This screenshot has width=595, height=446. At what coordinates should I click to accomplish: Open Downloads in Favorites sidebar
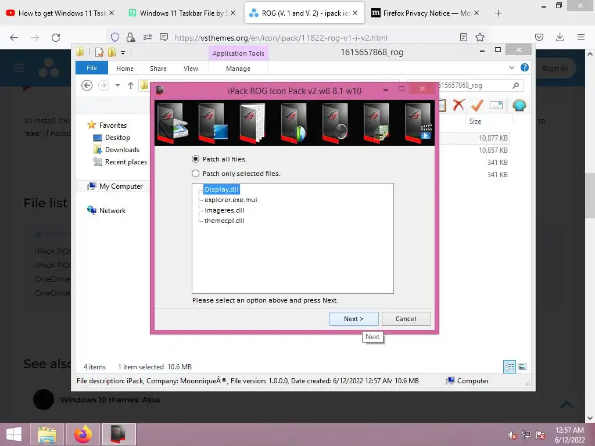coord(116,149)
